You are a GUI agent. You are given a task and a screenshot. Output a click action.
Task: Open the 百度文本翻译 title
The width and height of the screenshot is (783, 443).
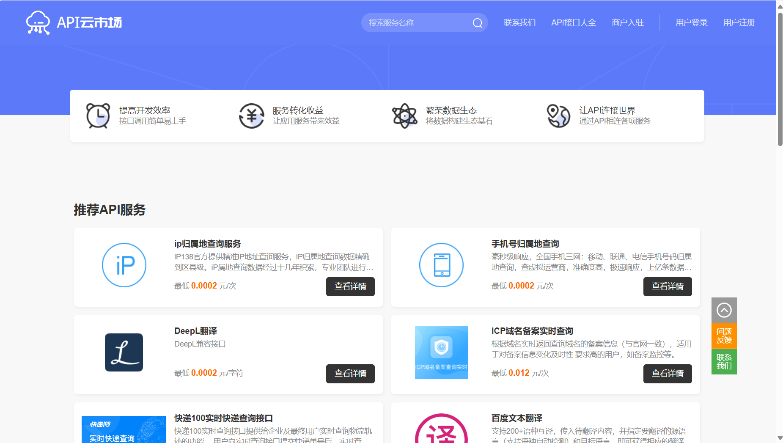coord(517,418)
